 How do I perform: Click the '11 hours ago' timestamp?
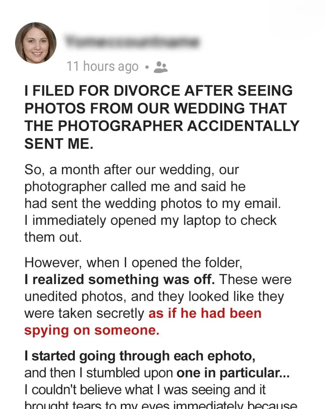(102, 67)
